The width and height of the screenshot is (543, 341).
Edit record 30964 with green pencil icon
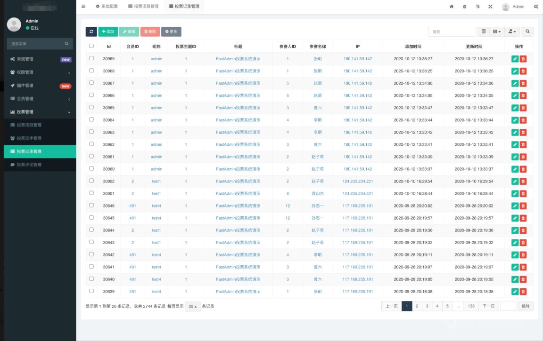515,120
